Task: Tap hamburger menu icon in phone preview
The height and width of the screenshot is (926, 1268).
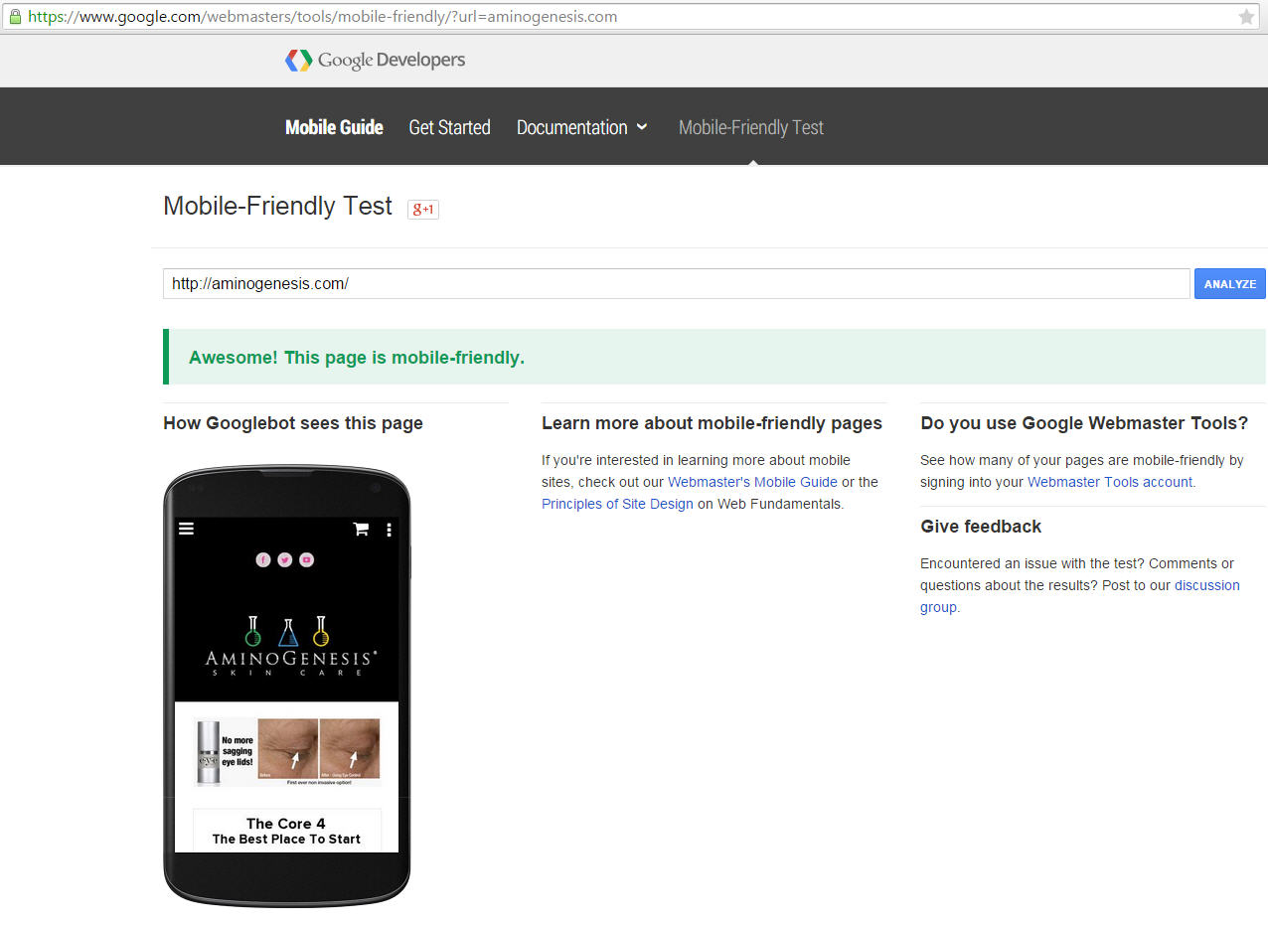Action: pos(186,529)
